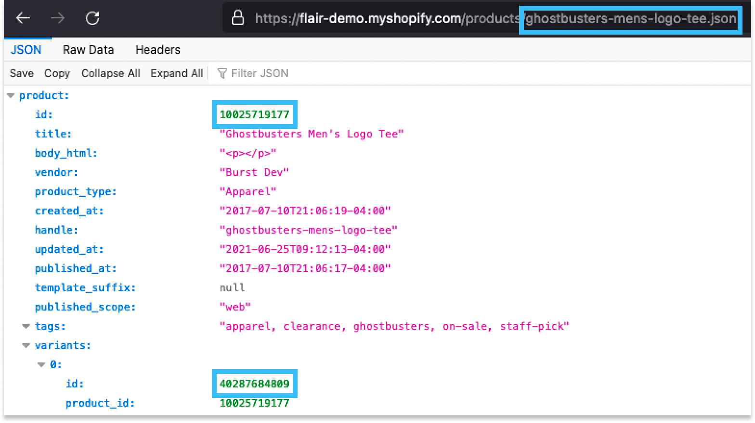Select the updated_at key
Image resolution: width=755 pixels, height=423 pixels.
pyautogui.click(x=69, y=249)
